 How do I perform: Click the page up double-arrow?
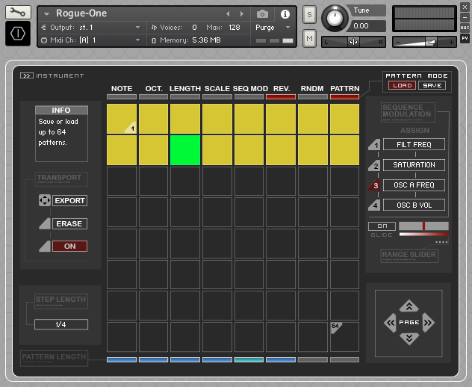408,306
